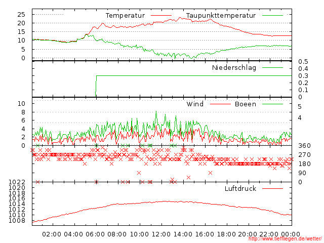Click the 12:00 time axis label
The width and height of the screenshot is (324, 243).
tap(161, 234)
